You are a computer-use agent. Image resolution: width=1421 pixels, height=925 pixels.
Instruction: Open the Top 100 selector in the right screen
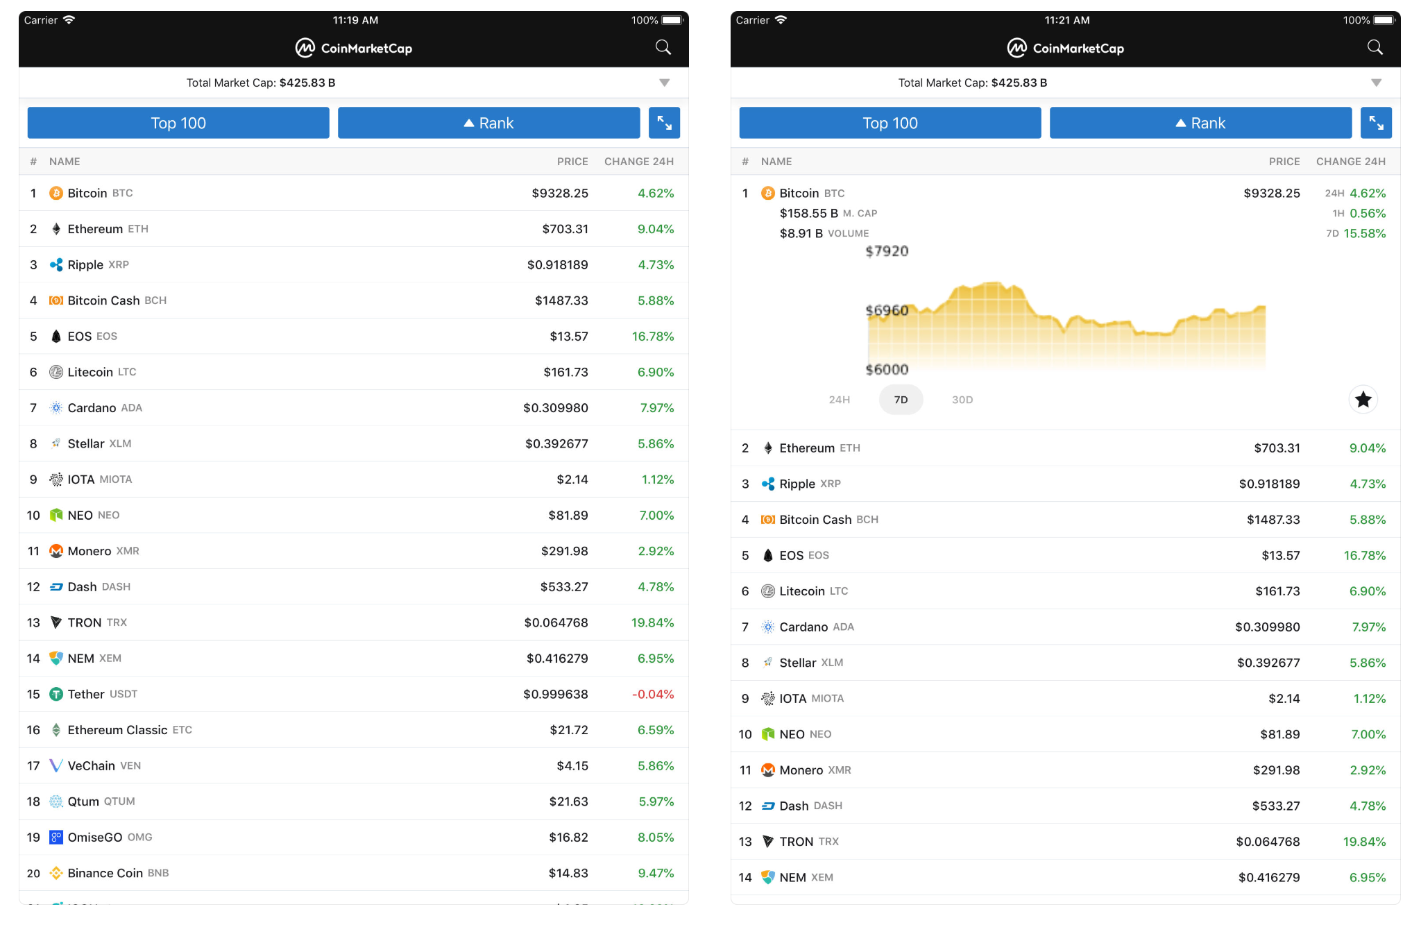pyautogui.click(x=890, y=123)
